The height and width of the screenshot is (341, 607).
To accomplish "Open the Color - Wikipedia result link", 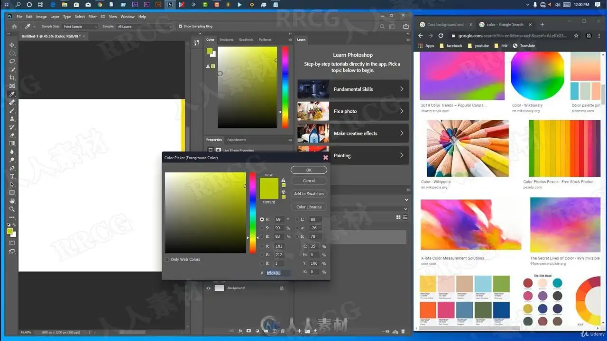I will [436, 182].
